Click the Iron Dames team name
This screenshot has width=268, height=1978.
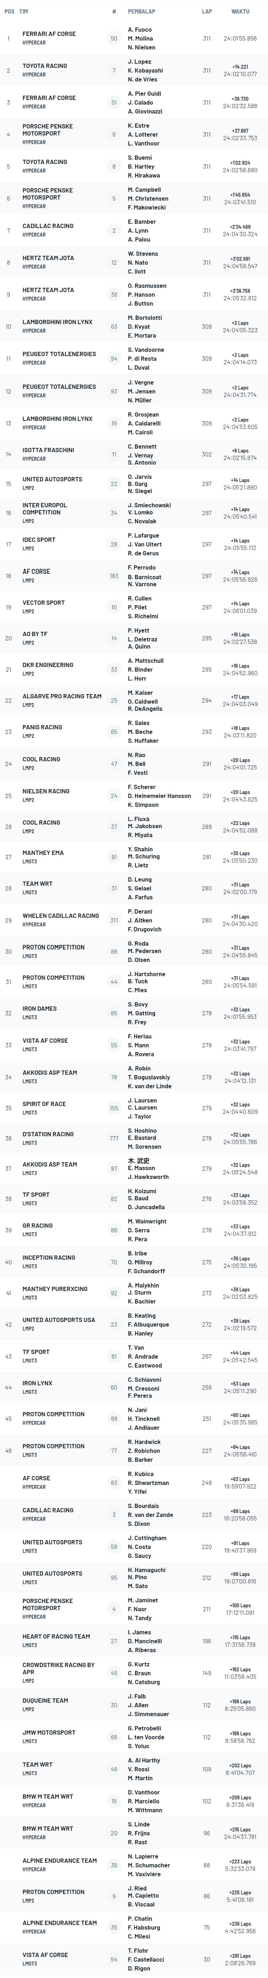click(39, 1009)
